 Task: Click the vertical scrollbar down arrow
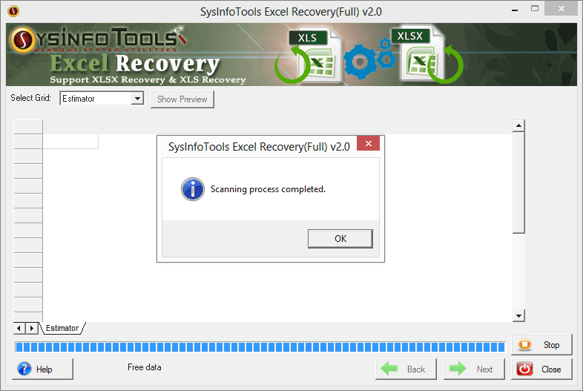[x=518, y=315]
